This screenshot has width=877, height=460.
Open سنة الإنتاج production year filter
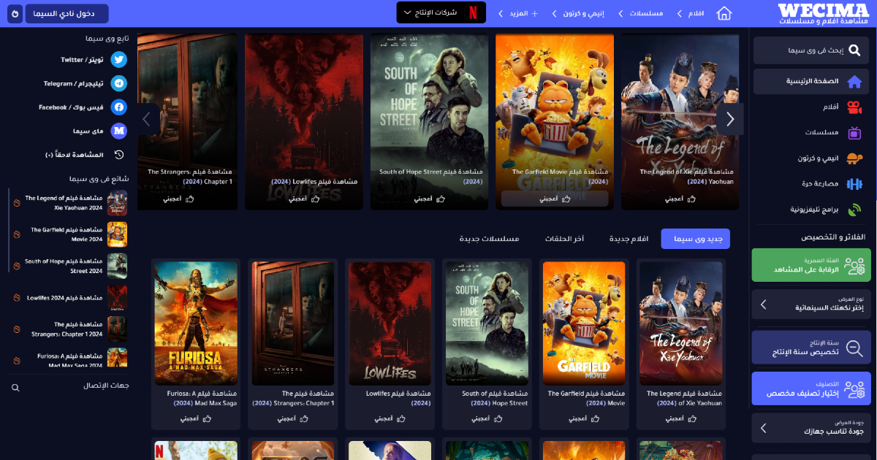click(x=811, y=347)
